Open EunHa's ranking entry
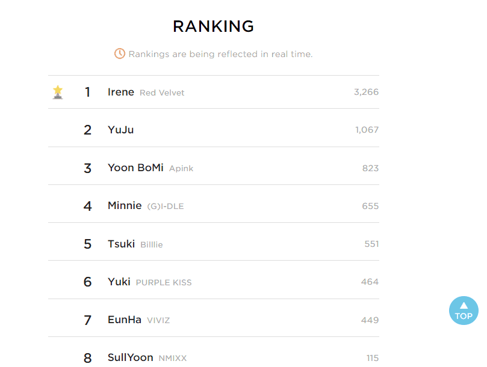Image resolution: width=487 pixels, height=367 pixels. tap(125, 320)
